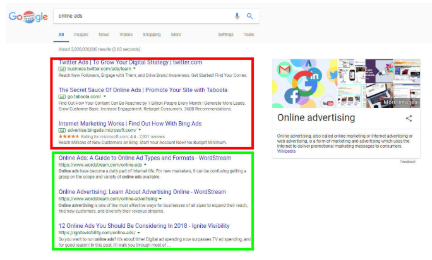Click the microphone voice search icon
432x260 pixels.
click(x=237, y=16)
